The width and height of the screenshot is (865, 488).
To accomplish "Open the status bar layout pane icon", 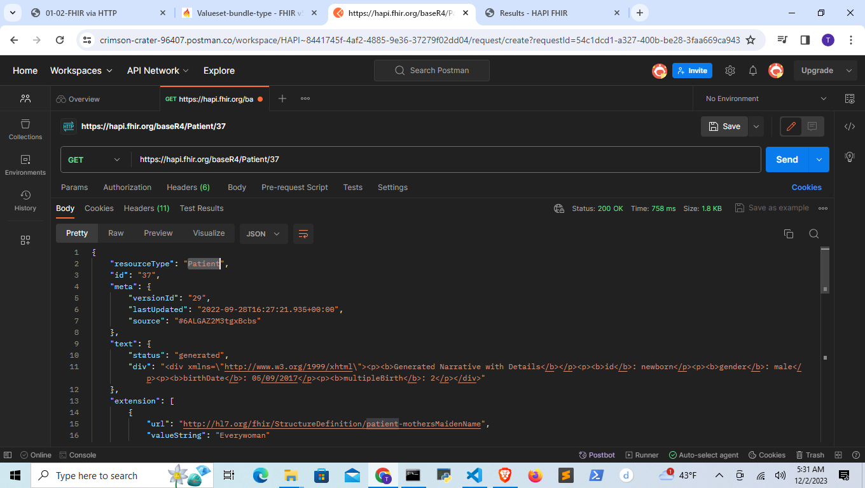I will point(837,455).
